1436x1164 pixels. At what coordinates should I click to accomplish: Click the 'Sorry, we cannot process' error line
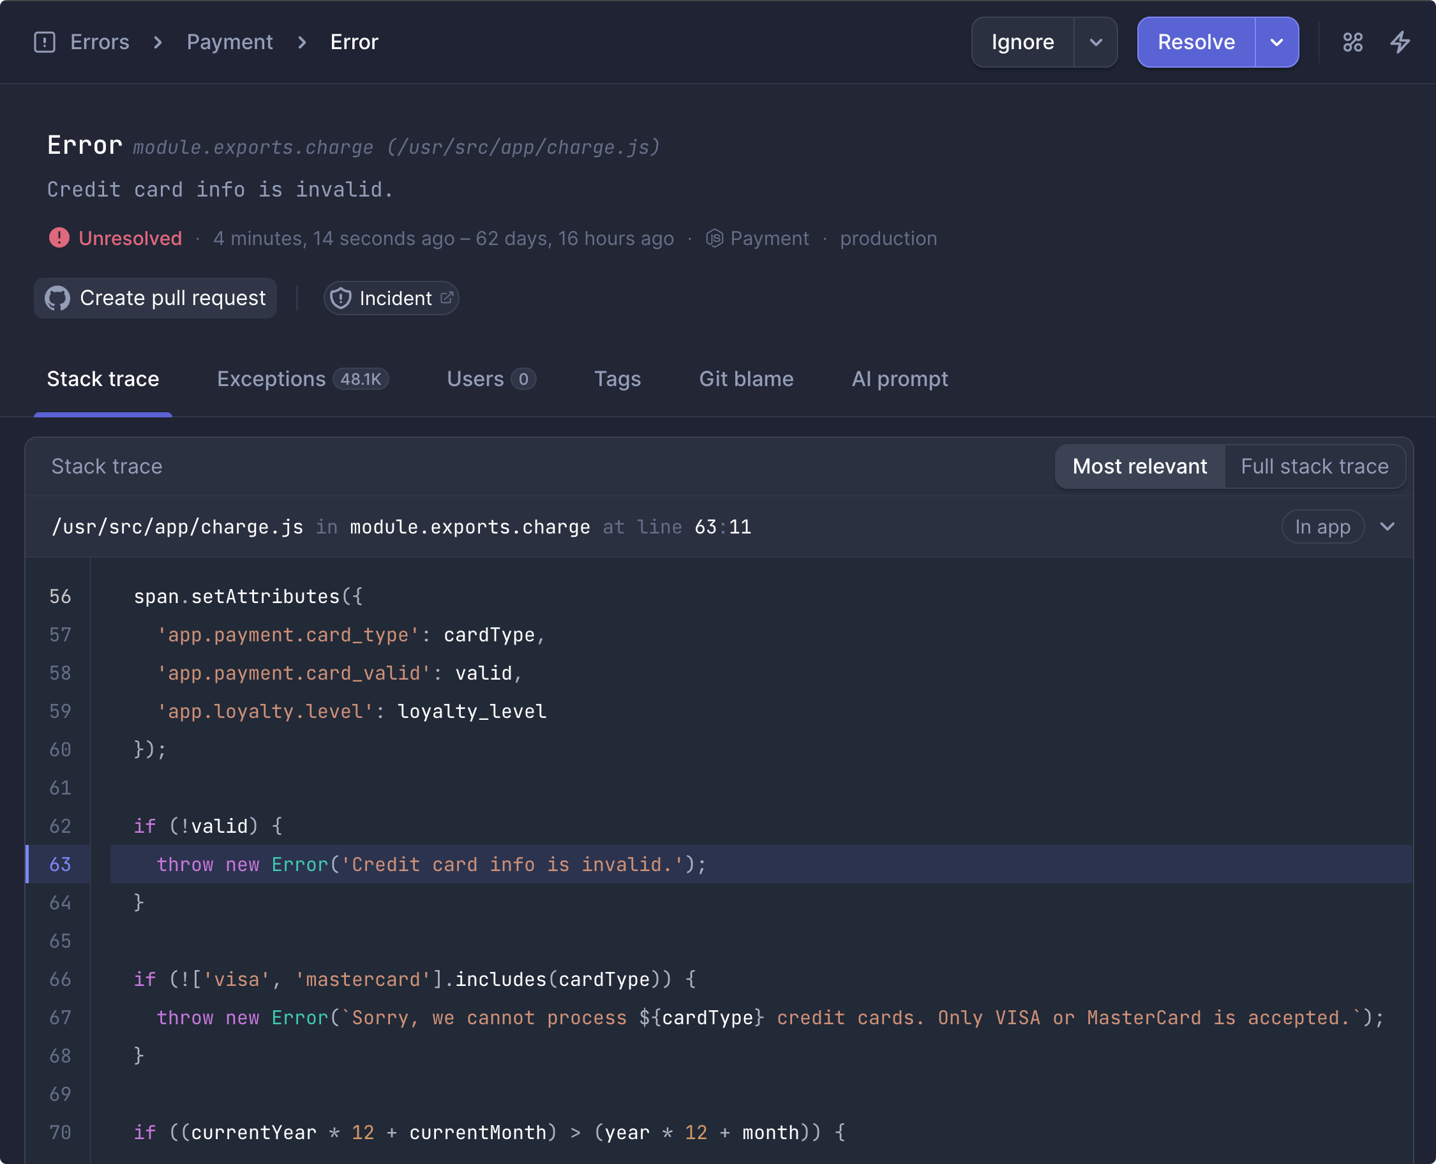click(x=770, y=1018)
